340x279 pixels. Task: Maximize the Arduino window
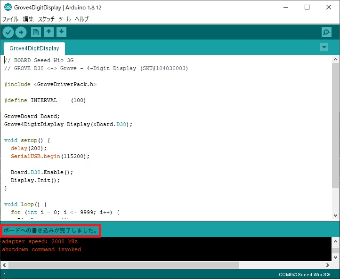(307, 8)
